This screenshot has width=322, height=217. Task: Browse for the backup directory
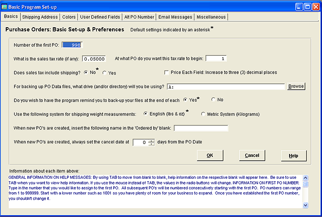(x=296, y=86)
